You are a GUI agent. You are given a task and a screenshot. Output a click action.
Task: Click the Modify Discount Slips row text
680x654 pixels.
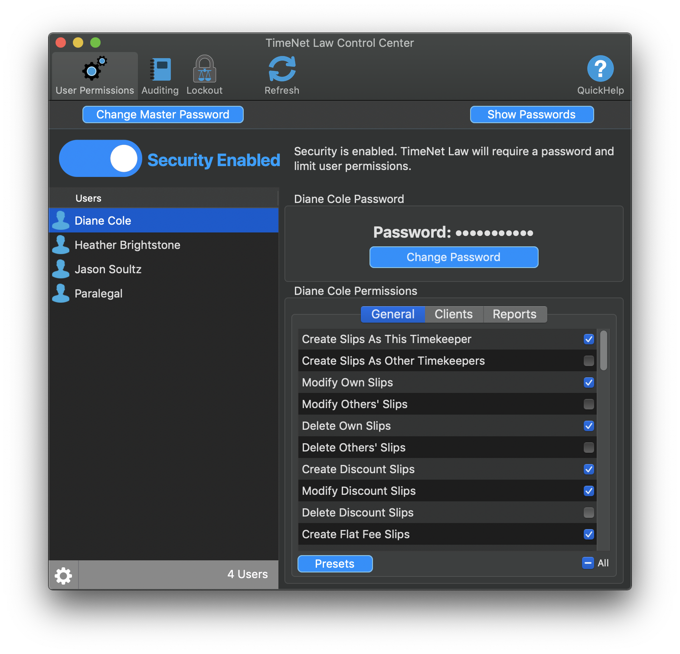[x=359, y=491]
